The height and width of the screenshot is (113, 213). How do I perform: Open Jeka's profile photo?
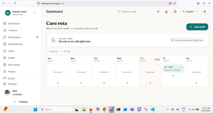pyautogui.click(x=7, y=92)
